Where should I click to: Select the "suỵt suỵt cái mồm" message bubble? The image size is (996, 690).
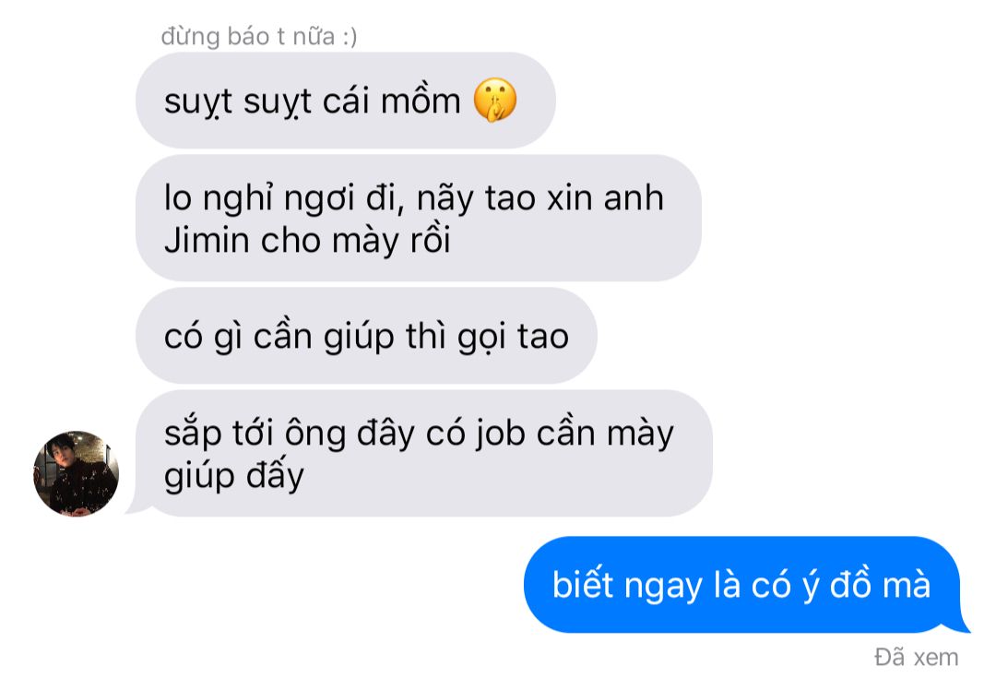coord(346,101)
